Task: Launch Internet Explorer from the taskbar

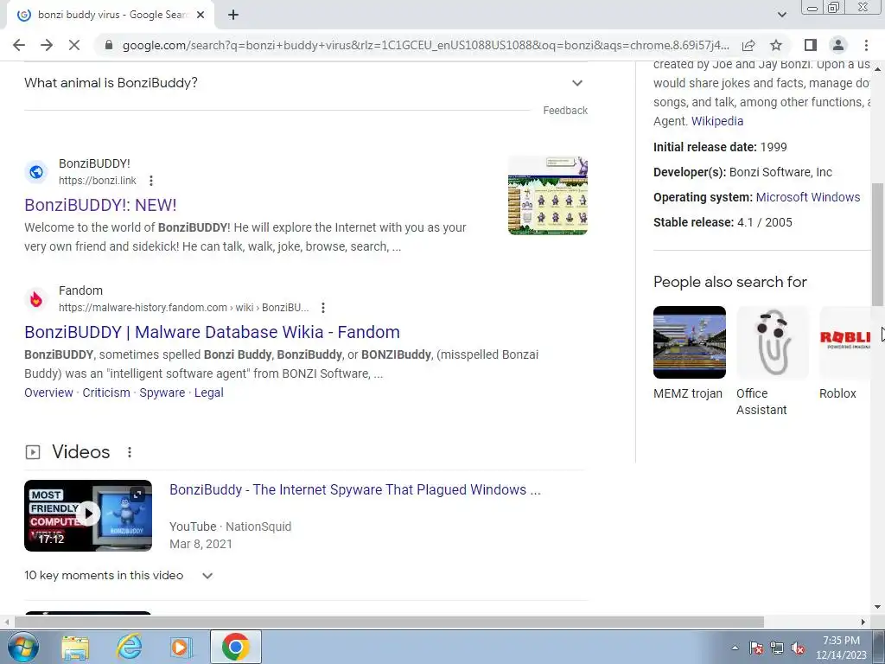Action: tap(129, 647)
